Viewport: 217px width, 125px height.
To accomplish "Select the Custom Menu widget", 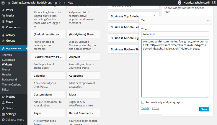I will point(48,94).
